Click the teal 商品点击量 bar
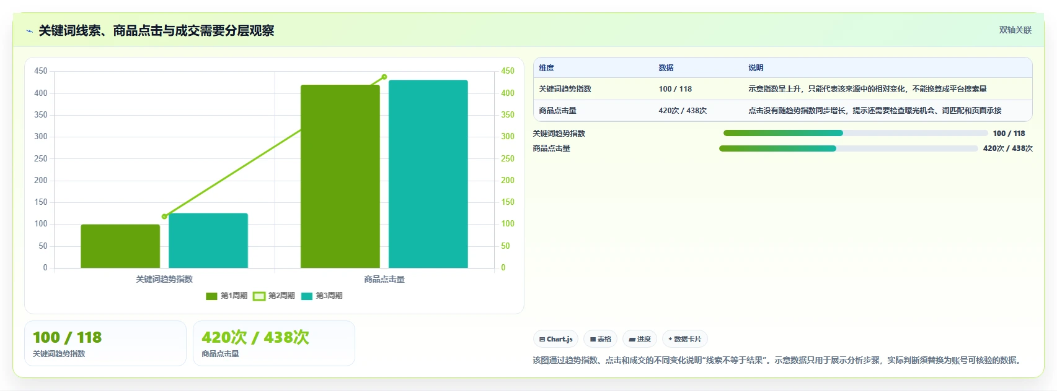The height and width of the screenshot is (391, 1057). (x=428, y=174)
